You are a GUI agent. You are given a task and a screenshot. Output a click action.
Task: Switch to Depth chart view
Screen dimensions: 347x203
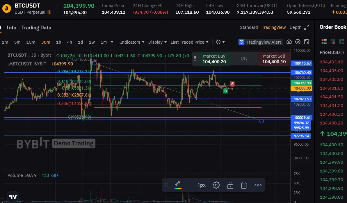[296, 27]
